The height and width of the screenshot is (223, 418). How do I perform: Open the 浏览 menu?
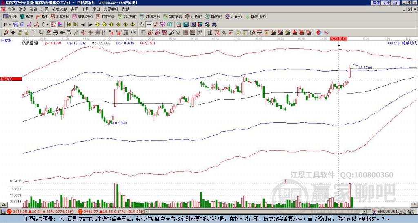click(x=23, y=9)
